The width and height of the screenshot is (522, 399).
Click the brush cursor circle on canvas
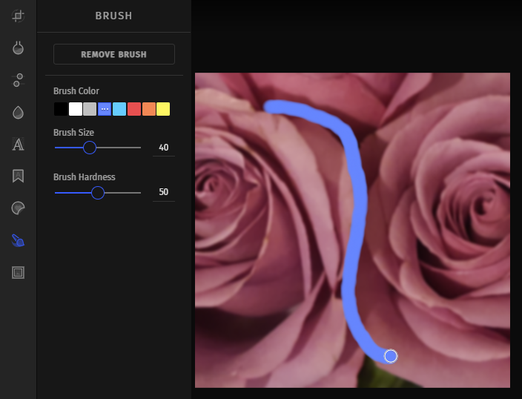pyautogui.click(x=391, y=356)
